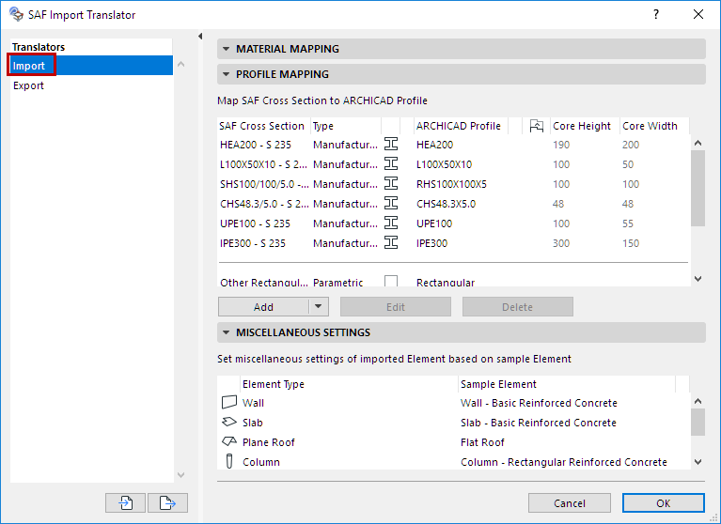Viewport: 721px width, 524px height.
Task: Click the Wall element type icon
Action: (229, 403)
